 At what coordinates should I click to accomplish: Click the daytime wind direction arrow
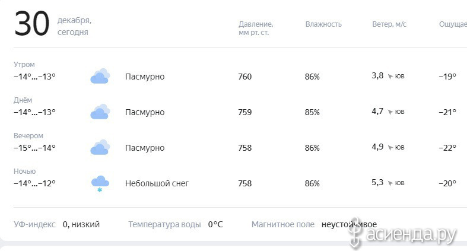click(390, 112)
